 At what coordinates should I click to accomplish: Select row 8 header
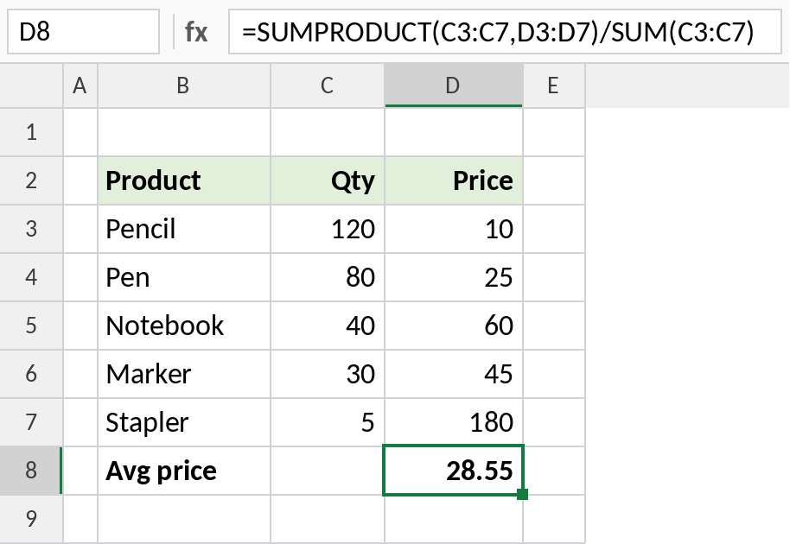31,470
